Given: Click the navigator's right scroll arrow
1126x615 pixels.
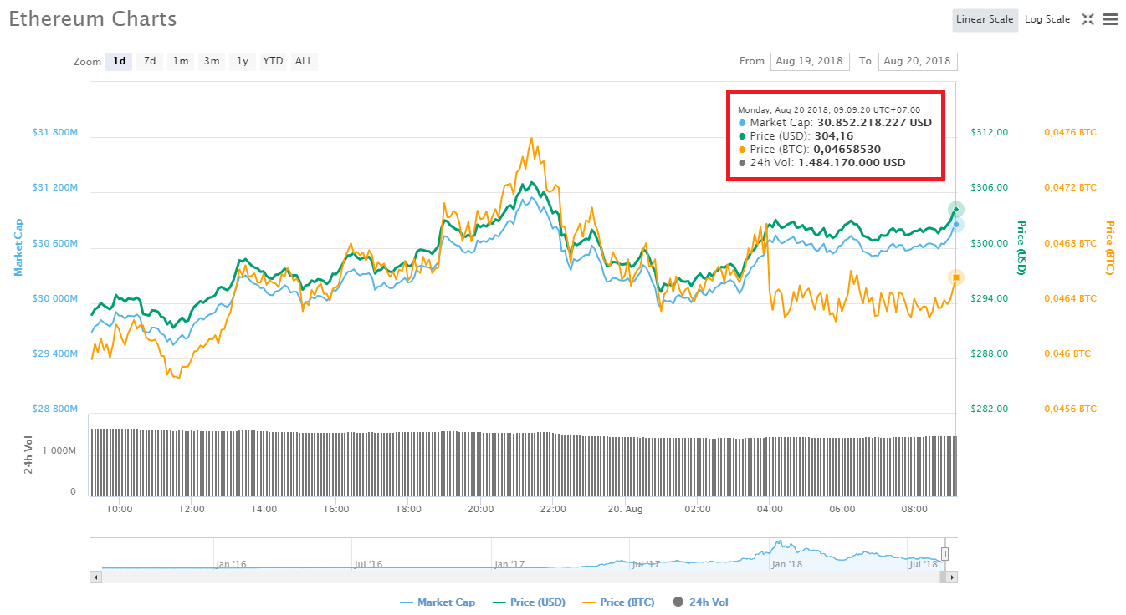Looking at the screenshot, I should (x=952, y=576).
